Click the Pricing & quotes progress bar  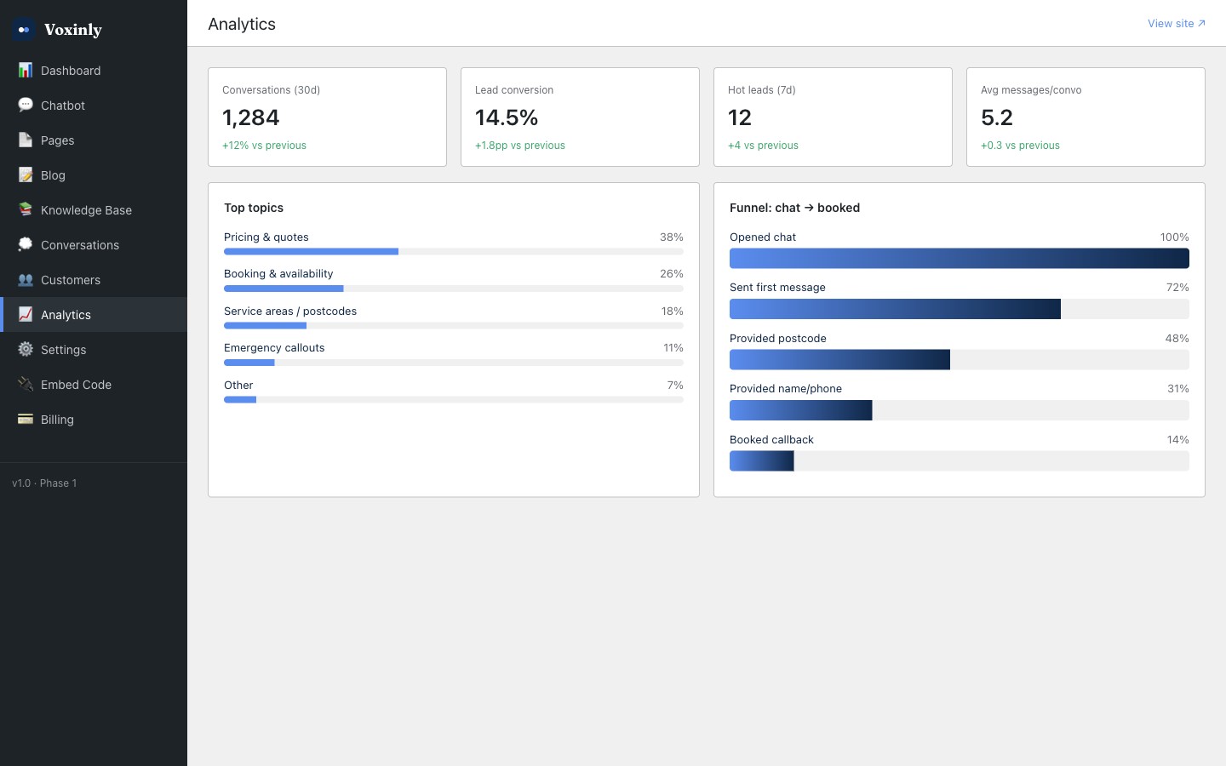coord(454,252)
